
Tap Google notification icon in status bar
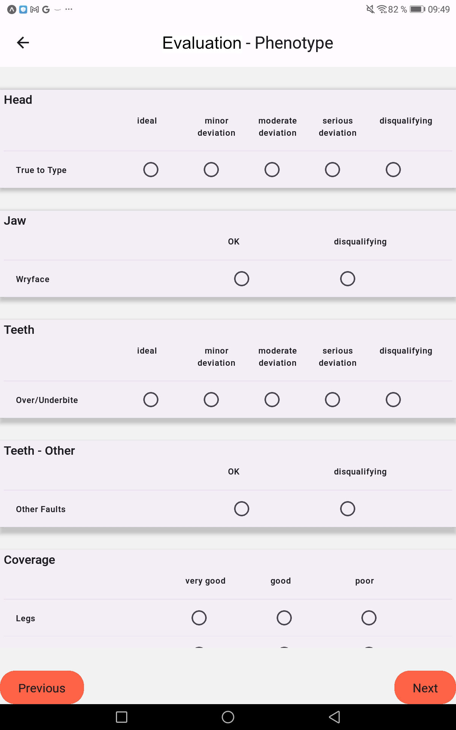tap(46, 10)
